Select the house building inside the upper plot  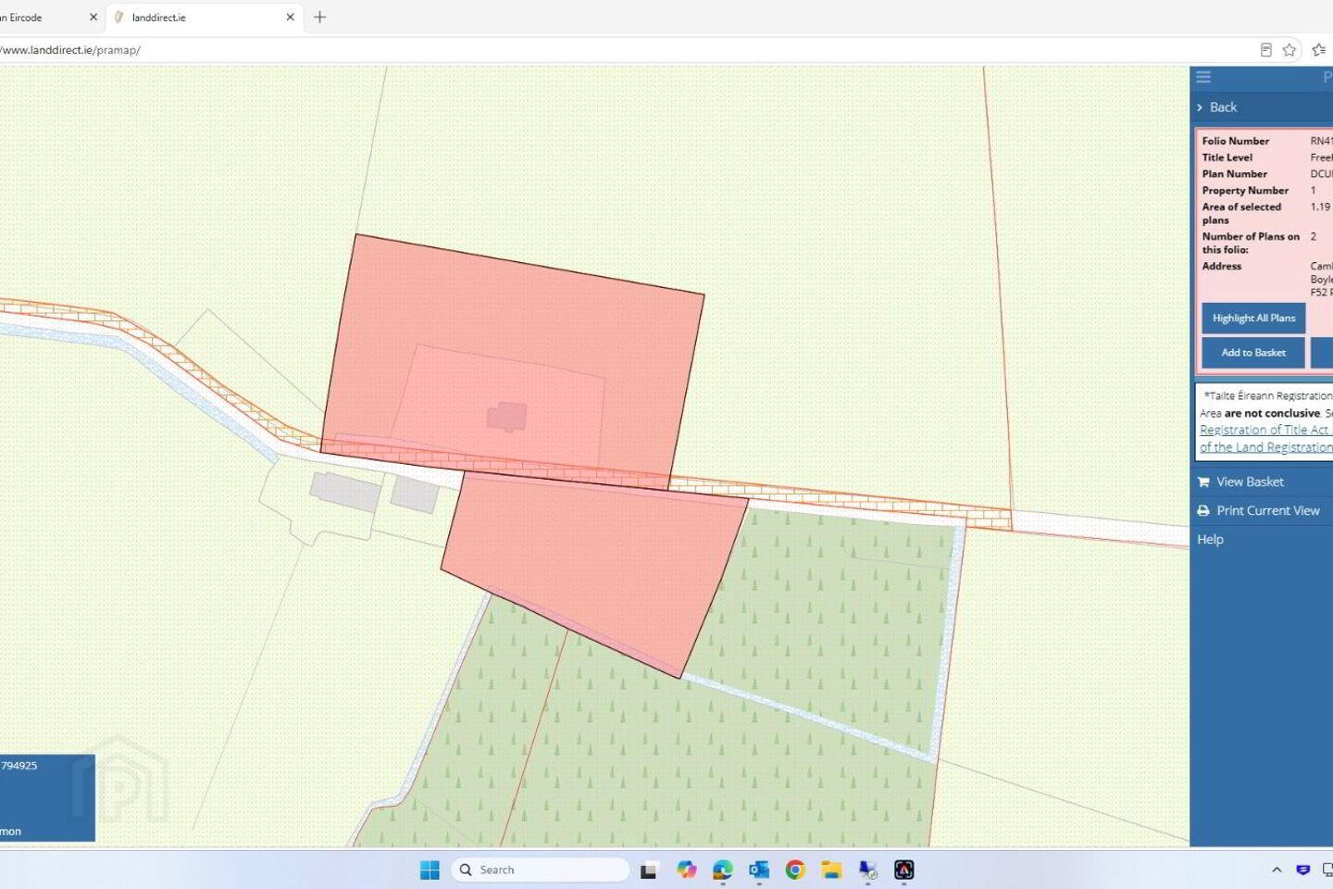pyautogui.click(x=507, y=417)
